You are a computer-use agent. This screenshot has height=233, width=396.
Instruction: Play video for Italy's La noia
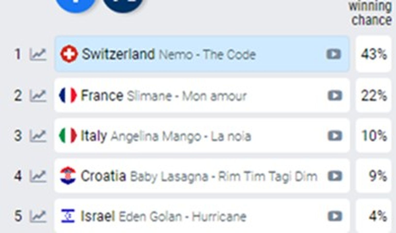pos(335,136)
